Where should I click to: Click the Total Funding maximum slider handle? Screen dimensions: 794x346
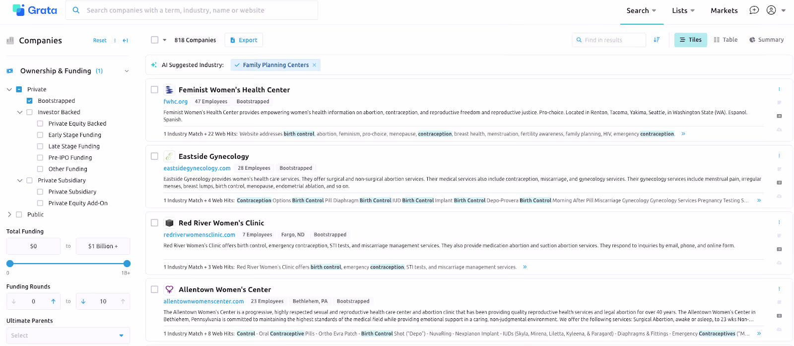pos(127,264)
